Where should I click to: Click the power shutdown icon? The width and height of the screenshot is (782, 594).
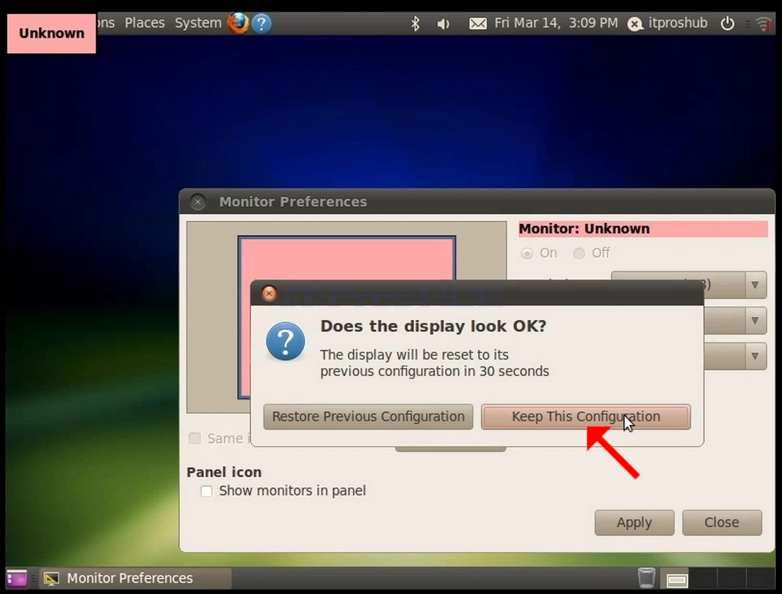pos(727,23)
